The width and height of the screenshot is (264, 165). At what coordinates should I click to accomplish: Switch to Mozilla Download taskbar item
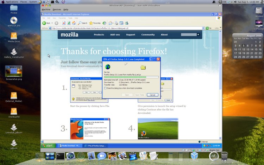point(70,146)
